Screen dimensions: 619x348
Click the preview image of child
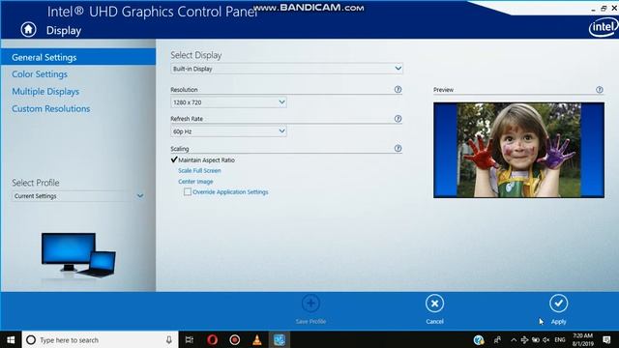518,150
